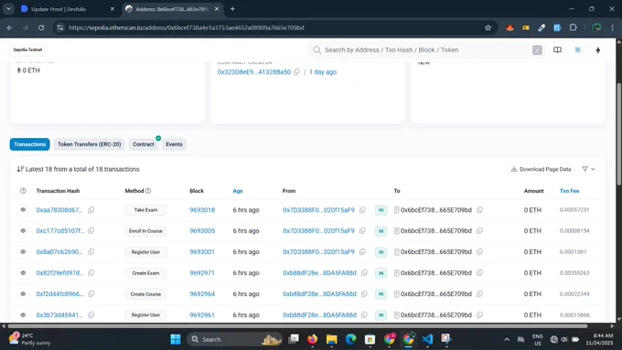The image size is (622, 350).
Task: Copy transaction hash 0xc177cd5107f
Action: pyautogui.click(x=91, y=230)
